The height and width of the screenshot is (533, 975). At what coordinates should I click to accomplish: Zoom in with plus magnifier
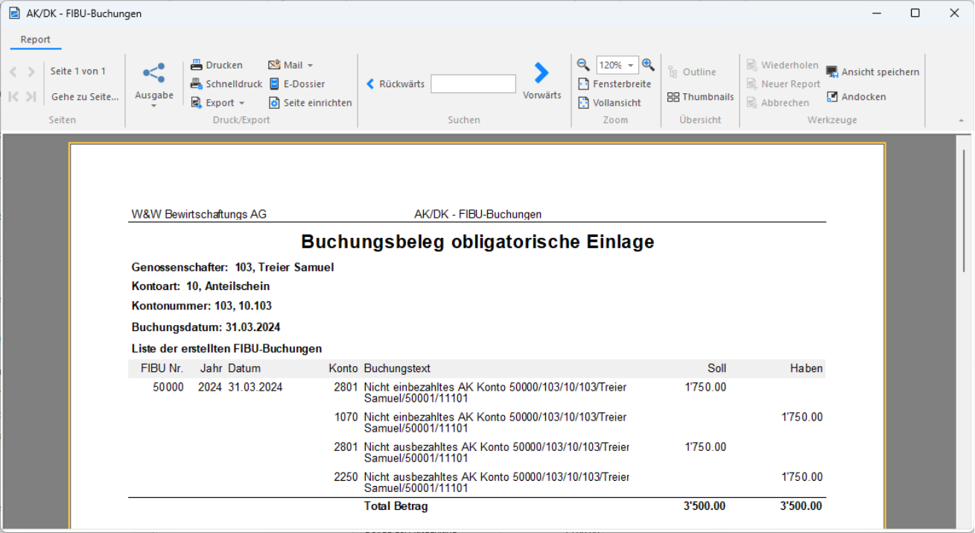648,65
